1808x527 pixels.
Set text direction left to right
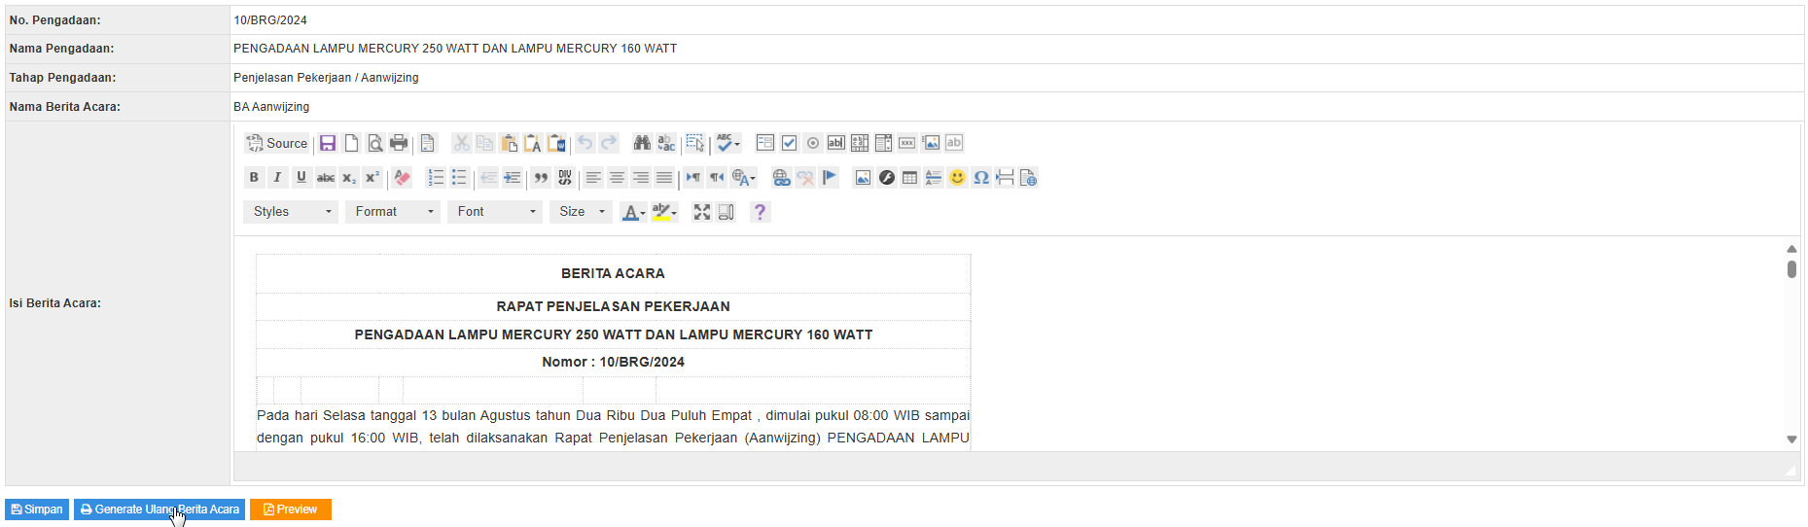pyautogui.click(x=692, y=177)
